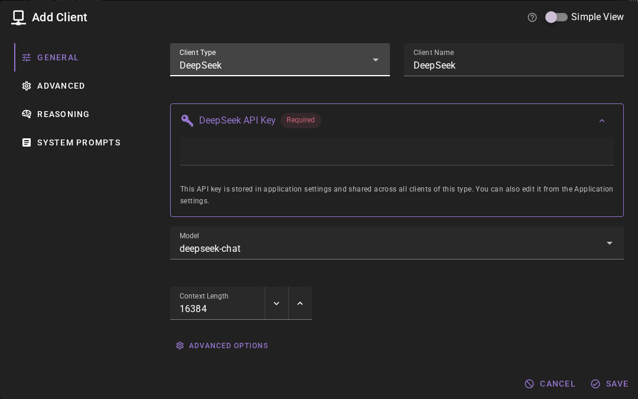The width and height of the screenshot is (638, 399).
Task: Collapse the DeepSeek API Key panel
Action: pos(602,121)
